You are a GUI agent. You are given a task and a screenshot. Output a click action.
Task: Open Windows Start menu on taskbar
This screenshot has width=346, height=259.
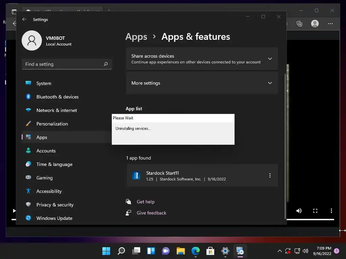(106, 251)
